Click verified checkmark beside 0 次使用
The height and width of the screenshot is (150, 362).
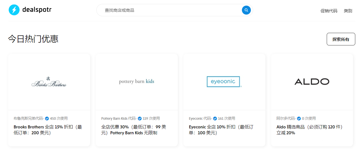click(x=299, y=119)
